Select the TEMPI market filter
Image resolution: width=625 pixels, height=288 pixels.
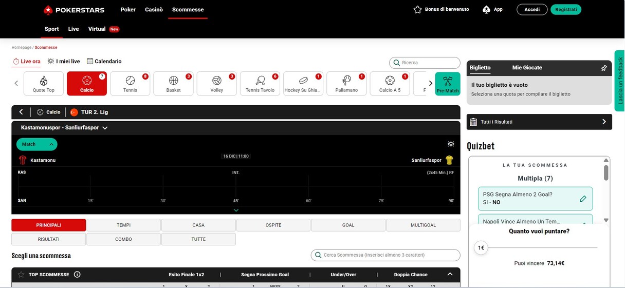pos(123,225)
